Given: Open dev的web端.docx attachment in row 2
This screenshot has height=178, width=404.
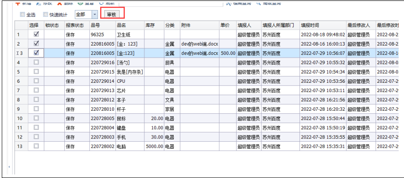Looking at the screenshot, I should [199, 44].
